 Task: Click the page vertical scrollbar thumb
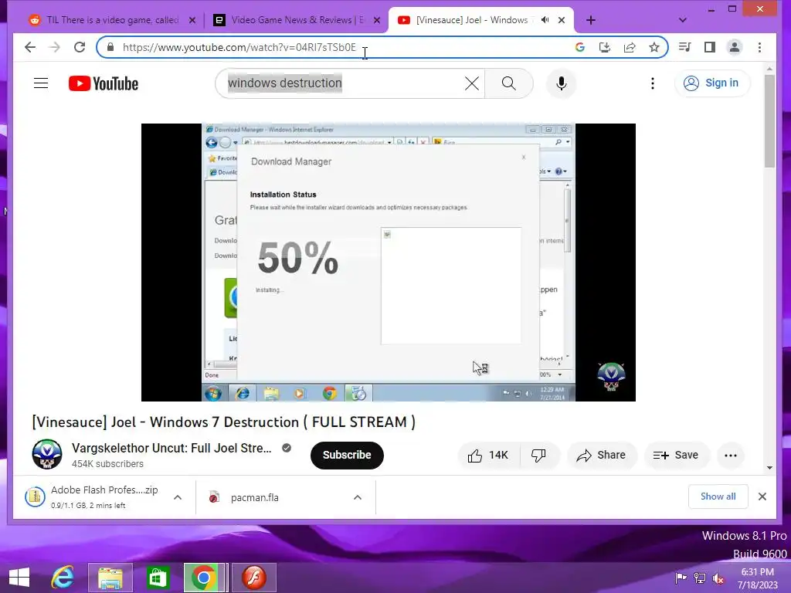click(x=769, y=121)
